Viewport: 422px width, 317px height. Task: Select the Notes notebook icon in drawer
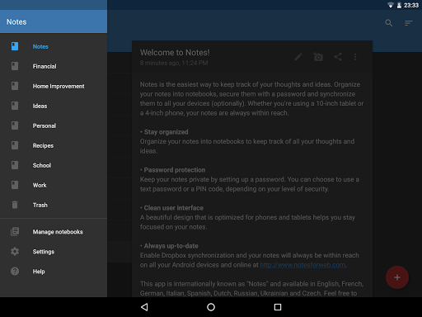15,46
